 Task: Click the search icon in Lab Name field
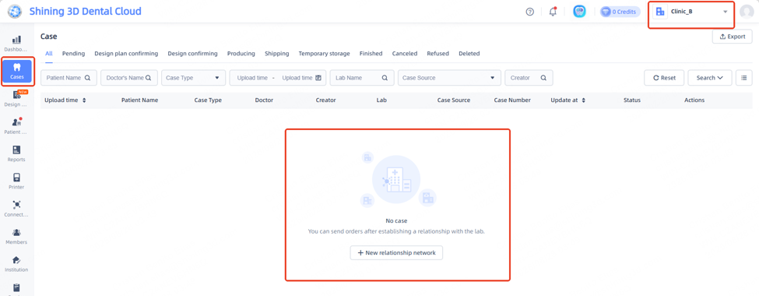385,78
